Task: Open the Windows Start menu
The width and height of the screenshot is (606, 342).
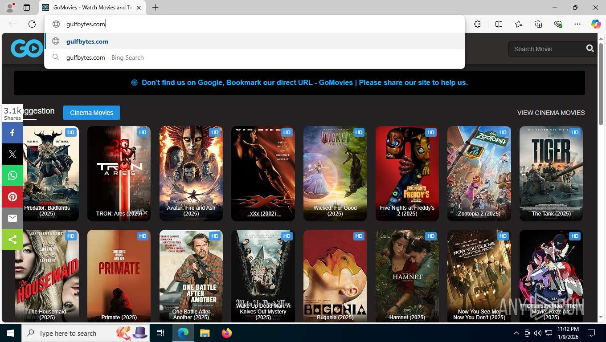Action: tap(11, 333)
